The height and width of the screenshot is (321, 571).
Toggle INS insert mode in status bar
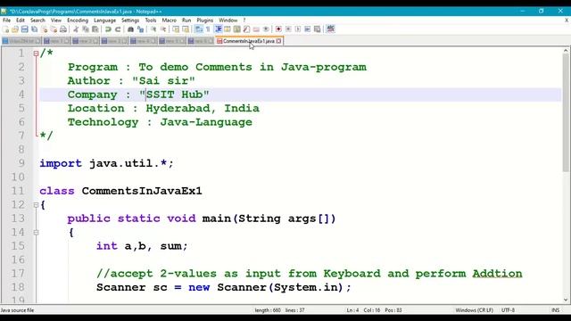555,310
